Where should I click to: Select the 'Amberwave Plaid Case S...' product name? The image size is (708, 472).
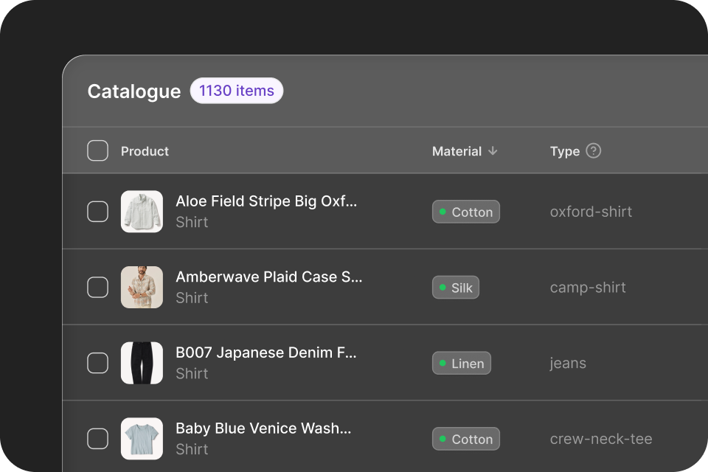tap(269, 277)
